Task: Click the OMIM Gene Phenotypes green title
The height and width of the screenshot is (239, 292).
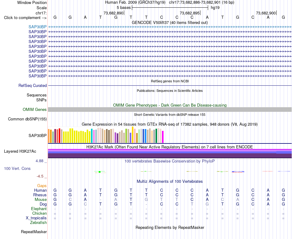Action: (x=170, y=105)
